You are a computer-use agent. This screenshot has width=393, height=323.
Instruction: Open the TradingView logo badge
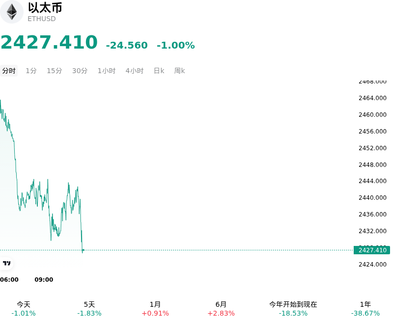coord(6,263)
